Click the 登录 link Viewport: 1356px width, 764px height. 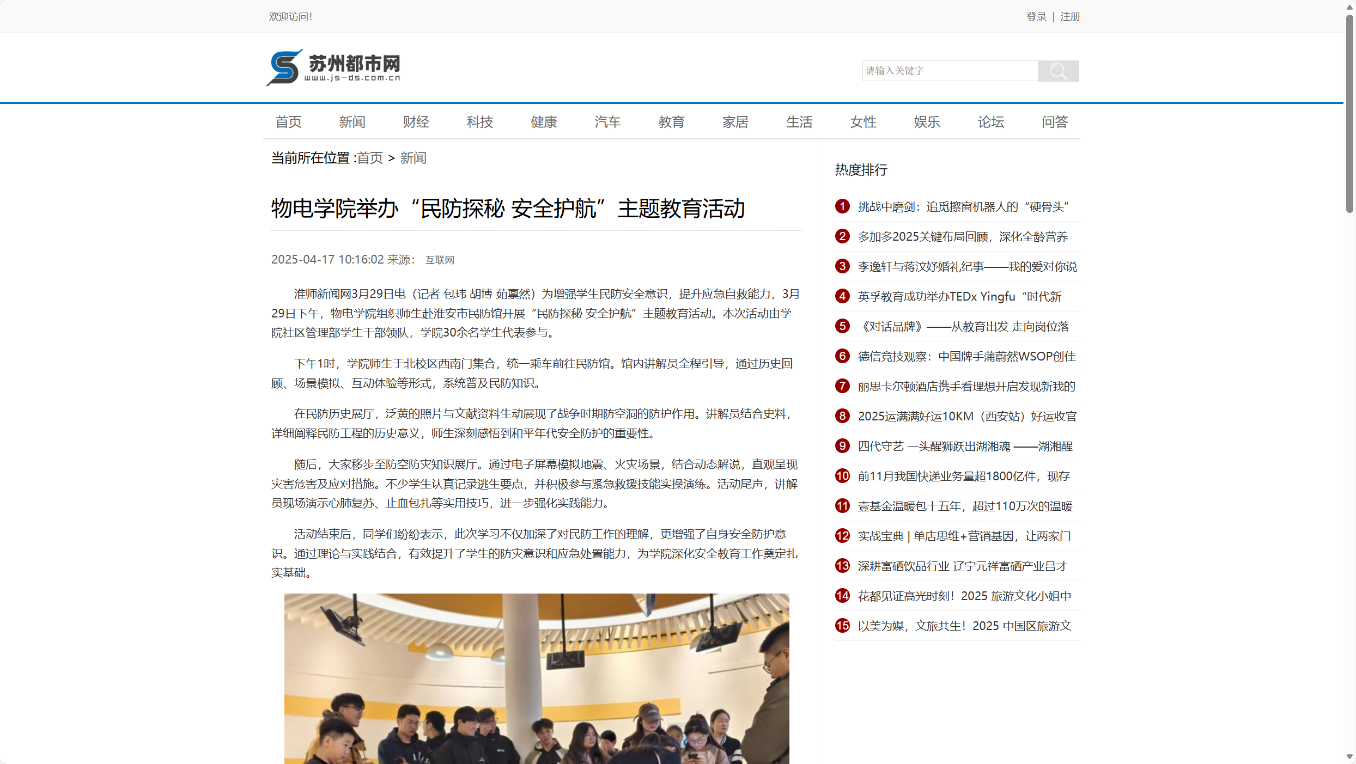click(1036, 16)
